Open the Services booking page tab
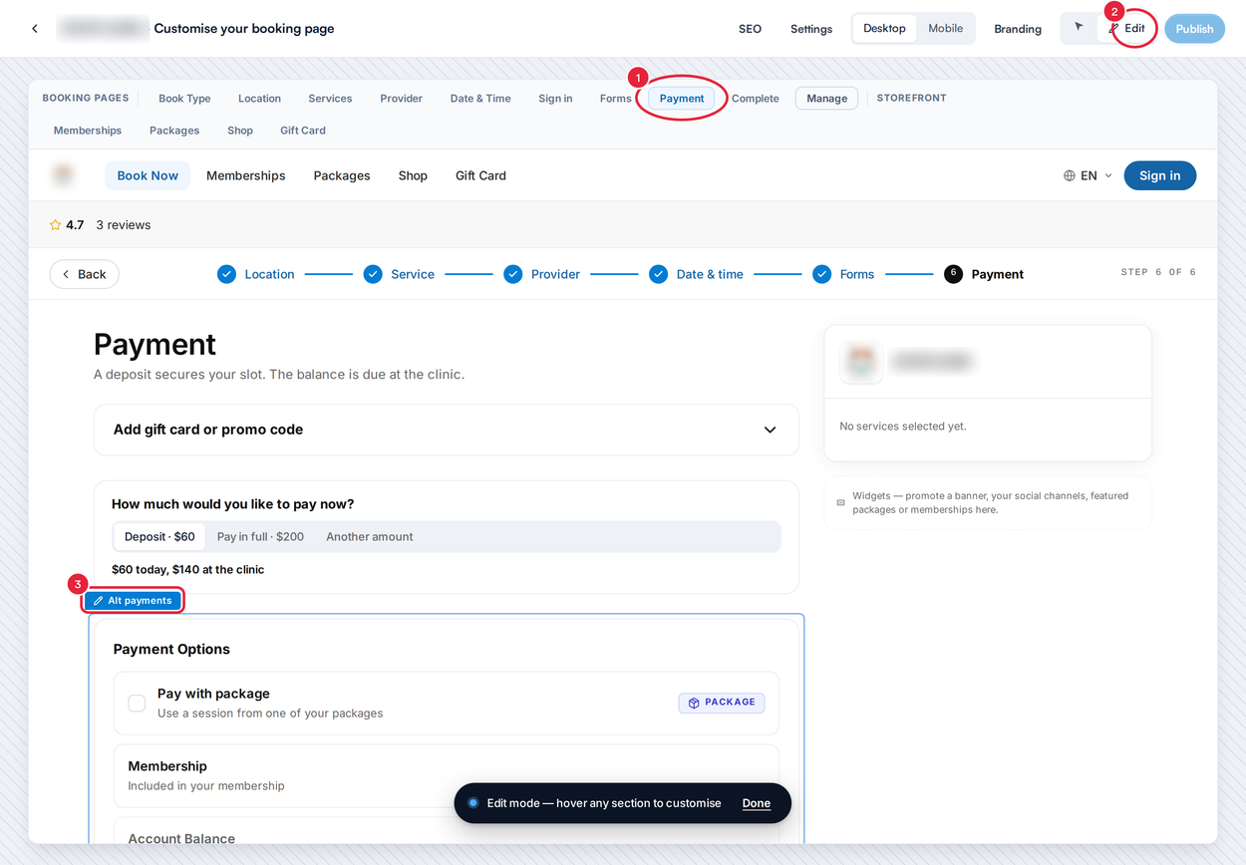The width and height of the screenshot is (1246, 865). click(330, 99)
